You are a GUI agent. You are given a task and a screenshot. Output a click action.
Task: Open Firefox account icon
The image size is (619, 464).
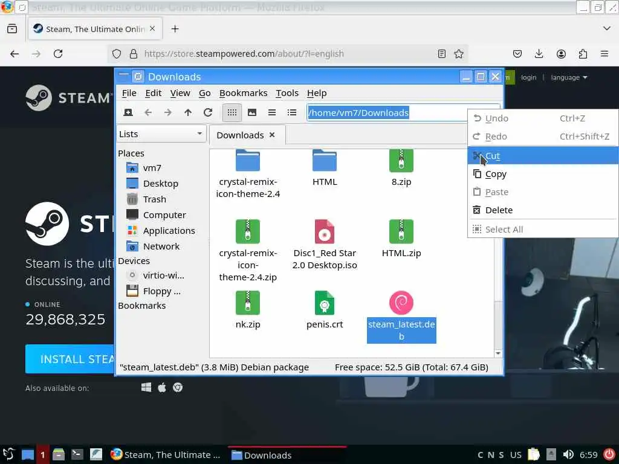(561, 54)
